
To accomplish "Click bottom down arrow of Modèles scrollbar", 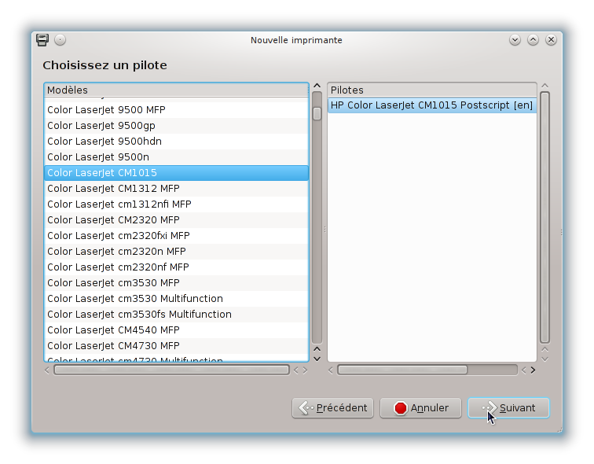I will [x=317, y=359].
